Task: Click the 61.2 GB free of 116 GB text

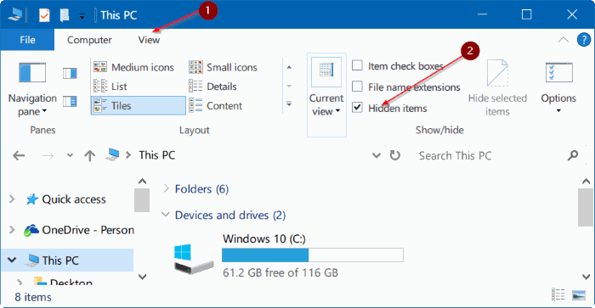Action: click(x=280, y=272)
